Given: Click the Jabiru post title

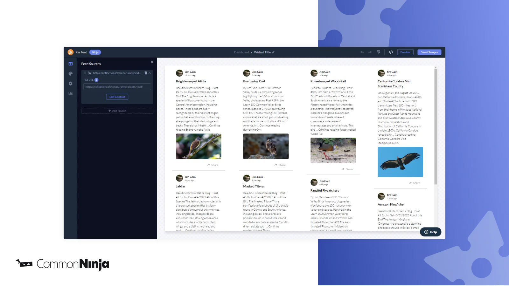Looking at the screenshot, I should [x=180, y=187].
